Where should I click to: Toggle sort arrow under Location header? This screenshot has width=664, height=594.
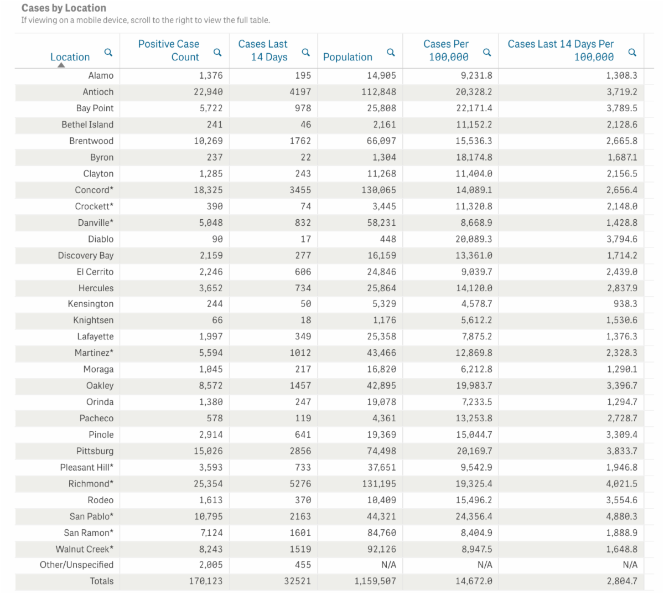[61, 65]
